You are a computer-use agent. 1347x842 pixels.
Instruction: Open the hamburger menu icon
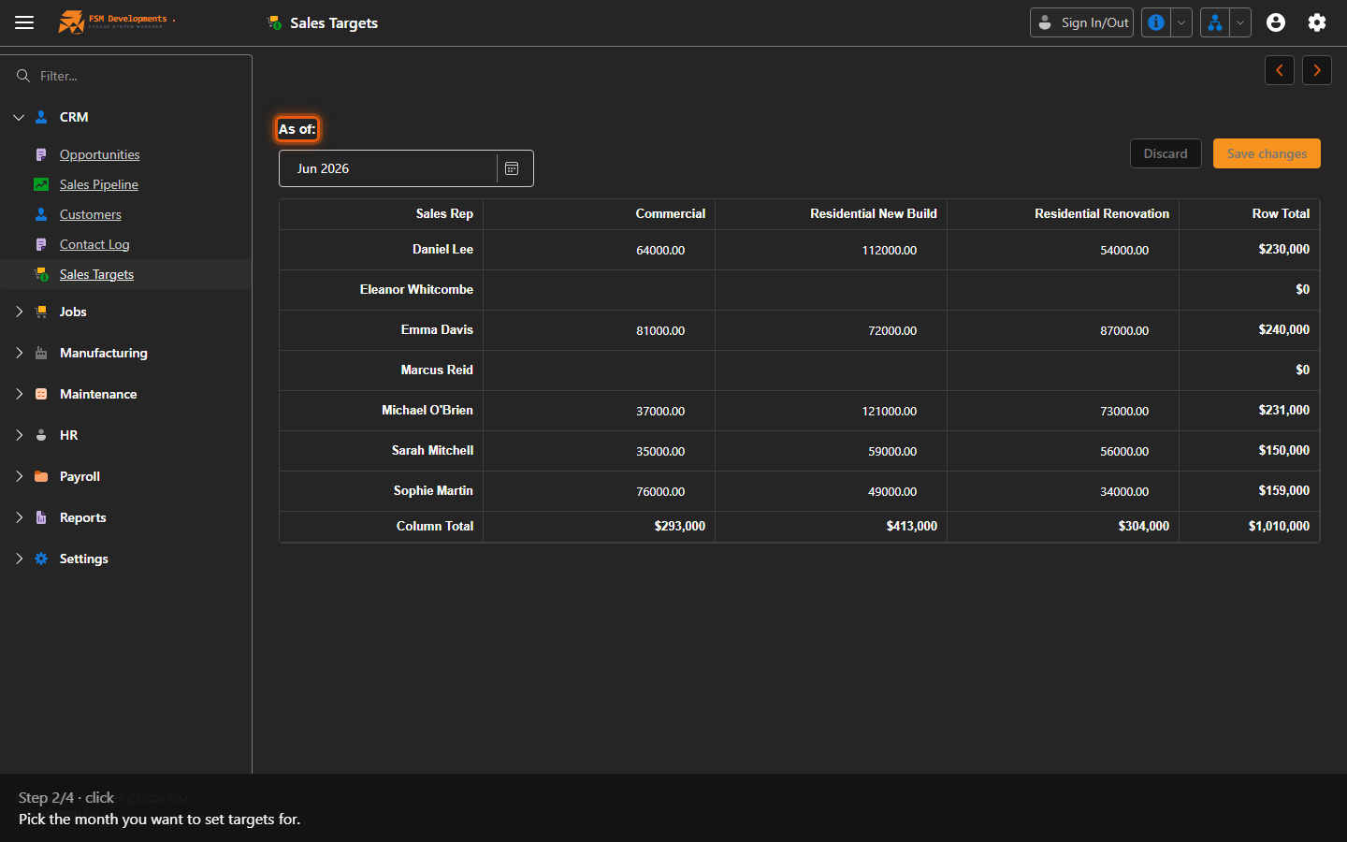pos(24,22)
